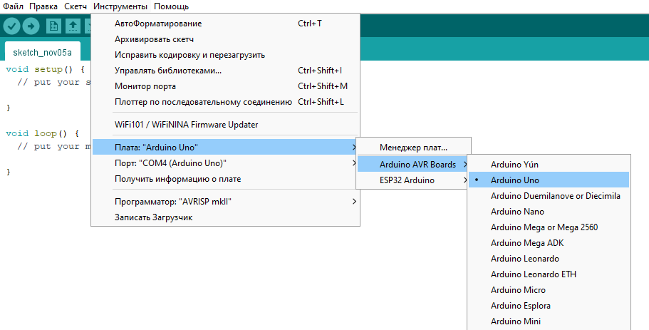Viewport: 649px width, 330px height.
Task: Click the Open sketch icon
Action: click(73, 26)
